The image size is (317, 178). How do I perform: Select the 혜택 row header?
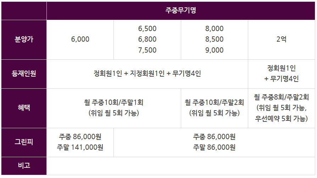[24, 108]
